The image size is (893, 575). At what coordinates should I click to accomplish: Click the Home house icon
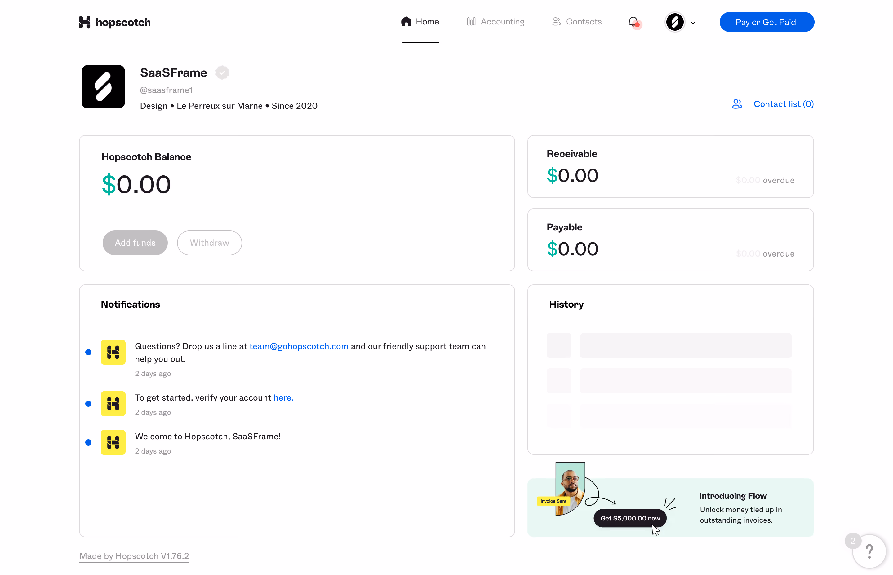tap(406, 22)
